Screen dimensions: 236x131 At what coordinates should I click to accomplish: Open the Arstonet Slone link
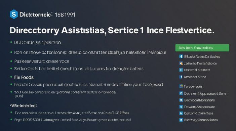click(x=195, y=77)
